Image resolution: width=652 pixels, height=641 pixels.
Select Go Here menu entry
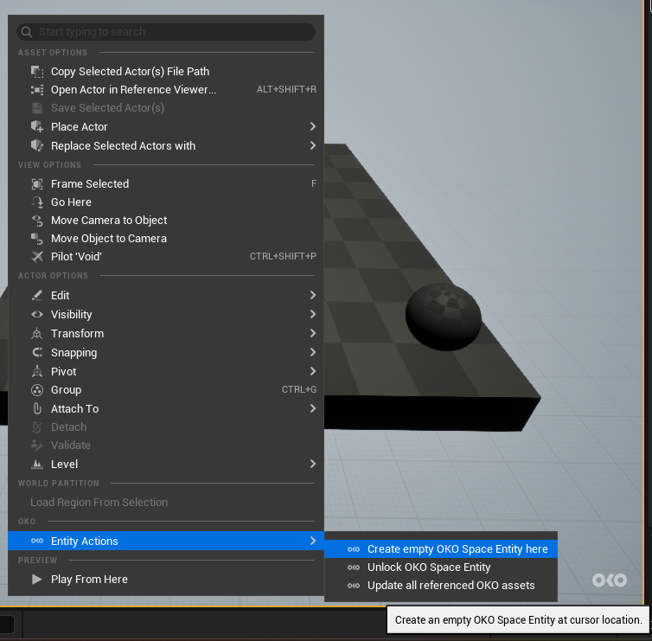pos(166,202)
